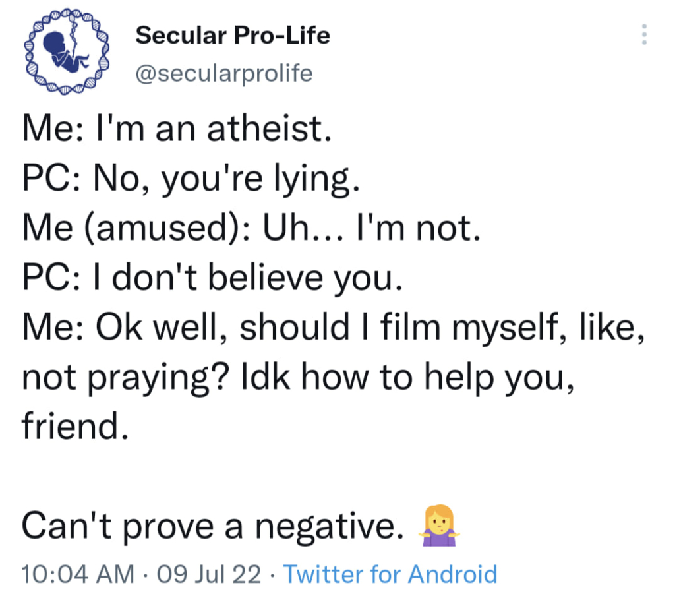The width and height of the screenshot is (679, 602).
Task: Click the line starting "Me: Ok well"
Action: (333, 328)
